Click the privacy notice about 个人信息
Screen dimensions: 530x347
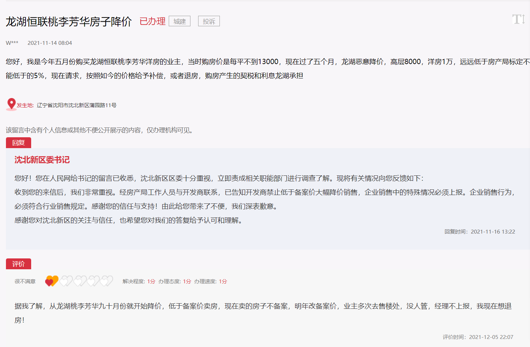[x=100, y=130]
